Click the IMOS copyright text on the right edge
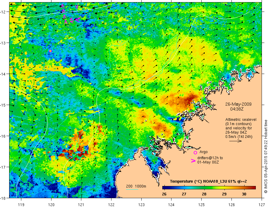Viewport: 268px width, 207px height. pos(266,156)
